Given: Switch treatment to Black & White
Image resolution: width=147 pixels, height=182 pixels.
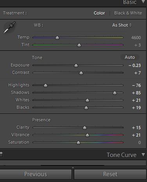Looking at the screenshot, I should pyautogui.click(x=128, y=13).
